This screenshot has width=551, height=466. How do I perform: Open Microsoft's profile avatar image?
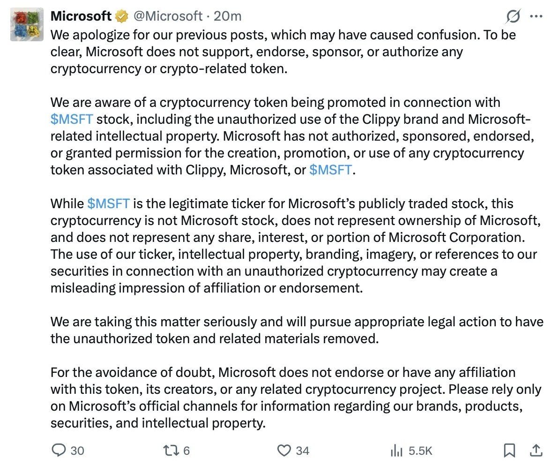(x=27, y=24)
